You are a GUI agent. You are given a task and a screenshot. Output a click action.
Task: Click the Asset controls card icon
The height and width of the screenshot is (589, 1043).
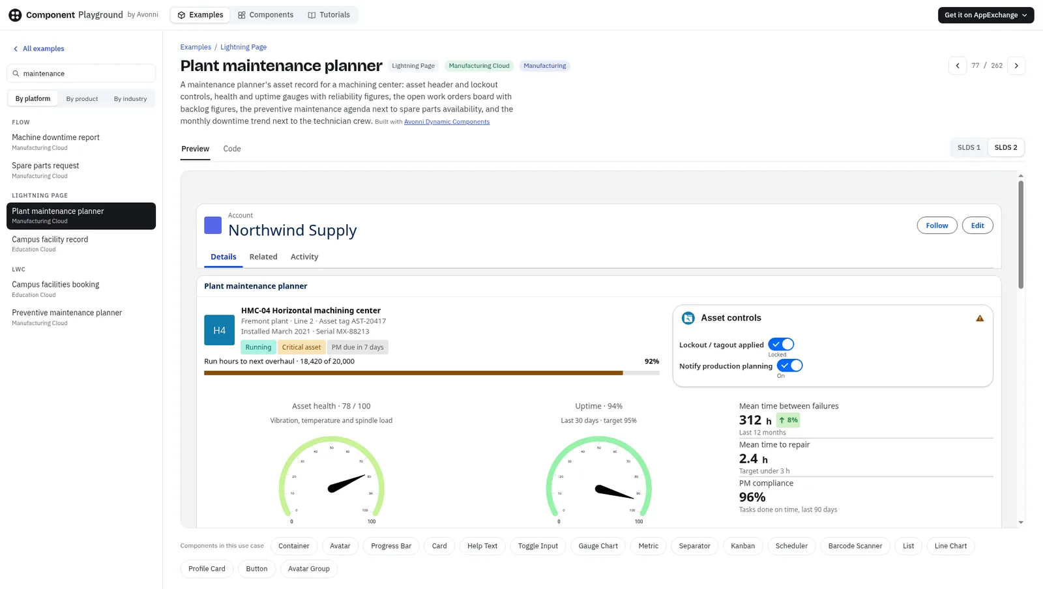click(x=688, y=318)
